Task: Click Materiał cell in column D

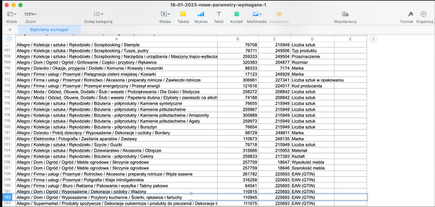Action: (312, 150)
